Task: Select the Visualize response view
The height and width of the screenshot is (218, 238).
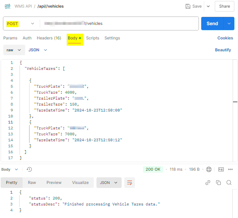Action: click(x=80, y=183)
